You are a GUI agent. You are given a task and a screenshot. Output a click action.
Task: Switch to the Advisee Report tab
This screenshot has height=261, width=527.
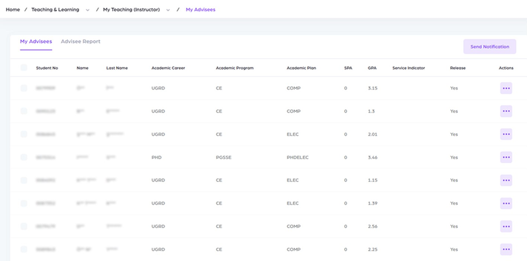80,42
